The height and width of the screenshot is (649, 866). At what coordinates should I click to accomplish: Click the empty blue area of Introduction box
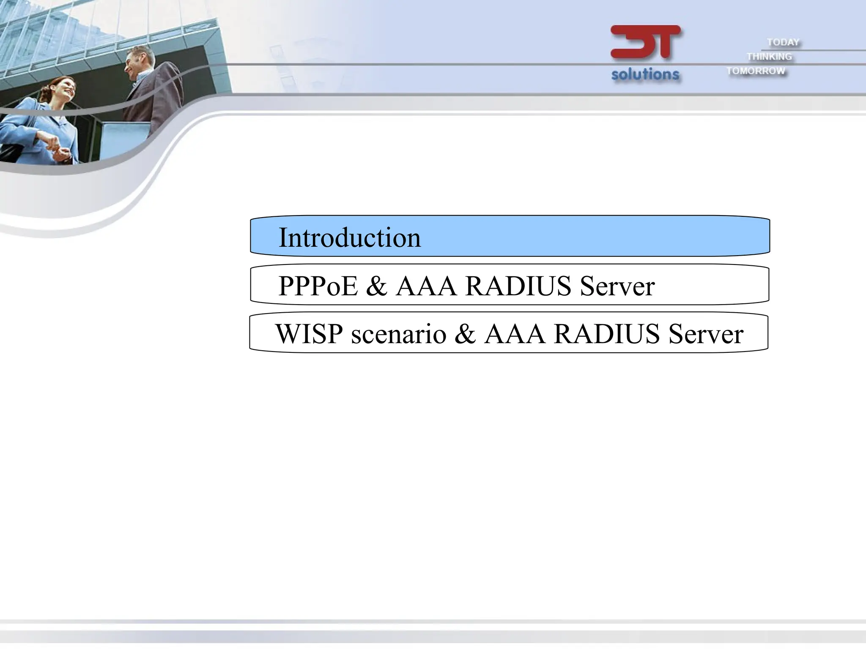tap(592, 236)
